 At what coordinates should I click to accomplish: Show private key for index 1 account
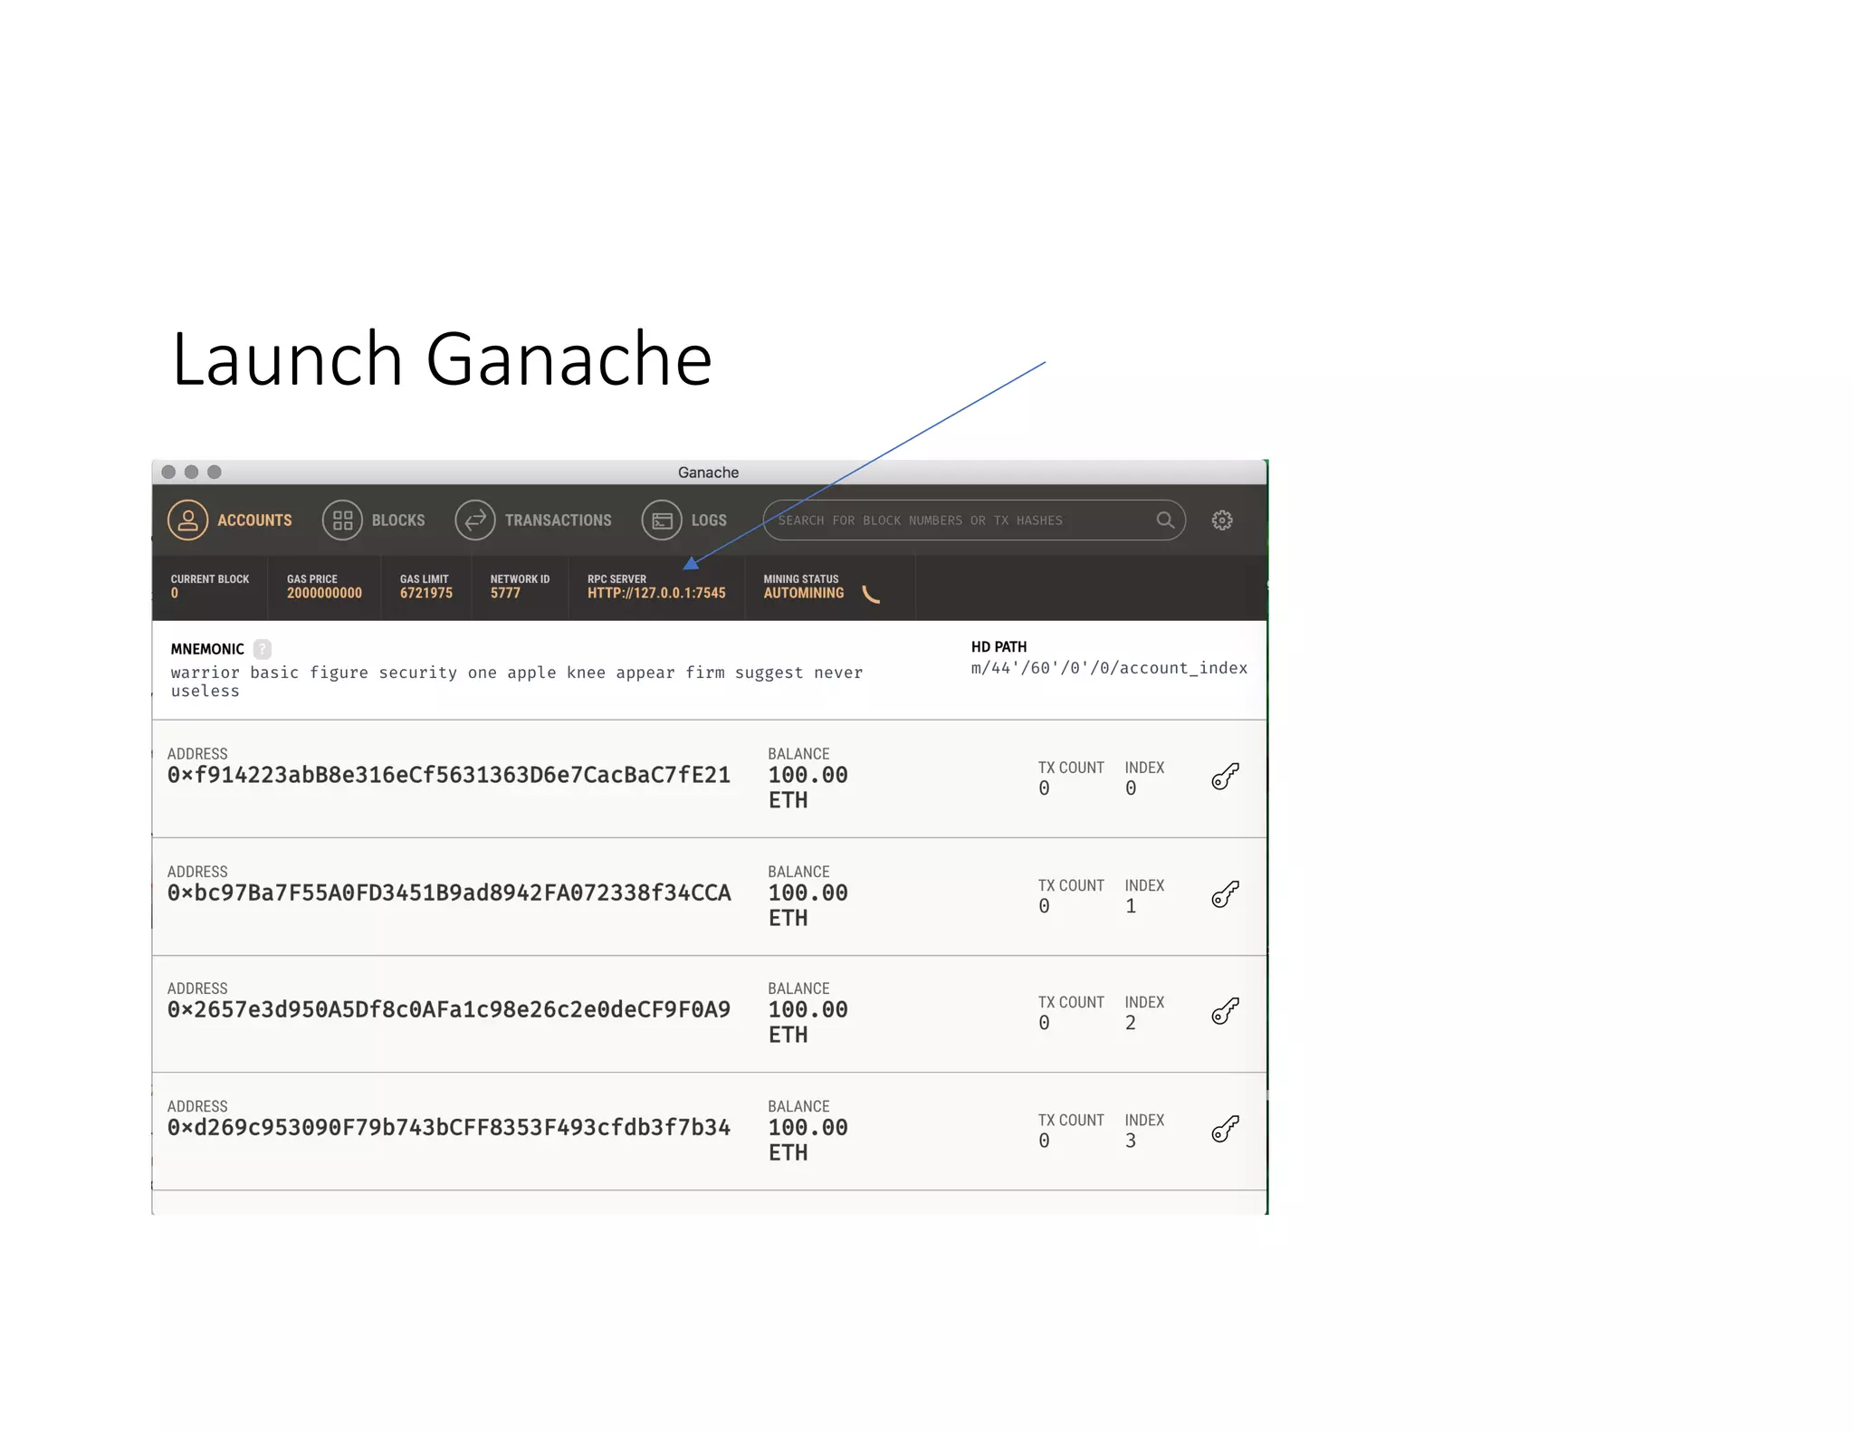(1225, 894)
